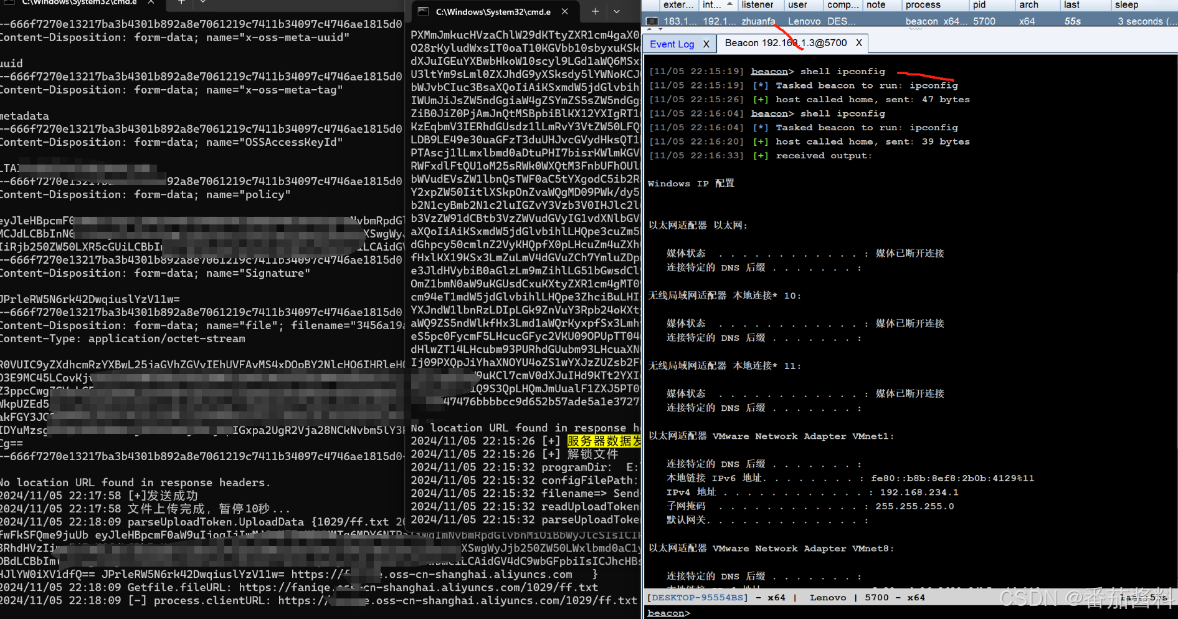
Task: Click 'Windows IP 配置' output line
Action: click(691, 183)
